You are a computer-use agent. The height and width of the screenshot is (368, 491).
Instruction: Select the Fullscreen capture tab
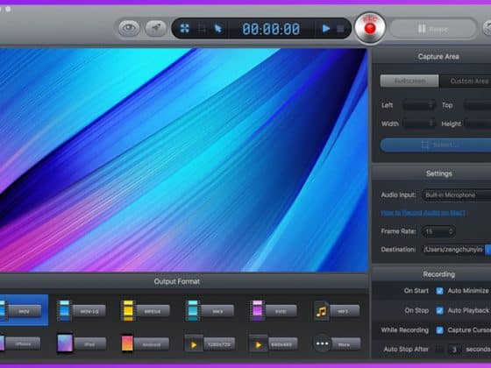(x=409, y=81)
